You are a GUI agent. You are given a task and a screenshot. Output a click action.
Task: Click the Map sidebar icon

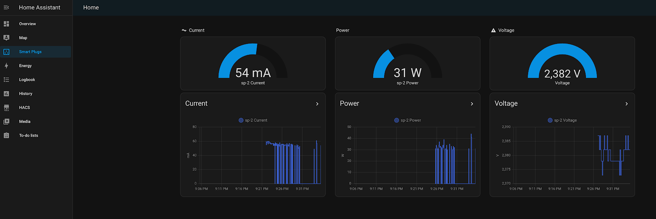6,38
